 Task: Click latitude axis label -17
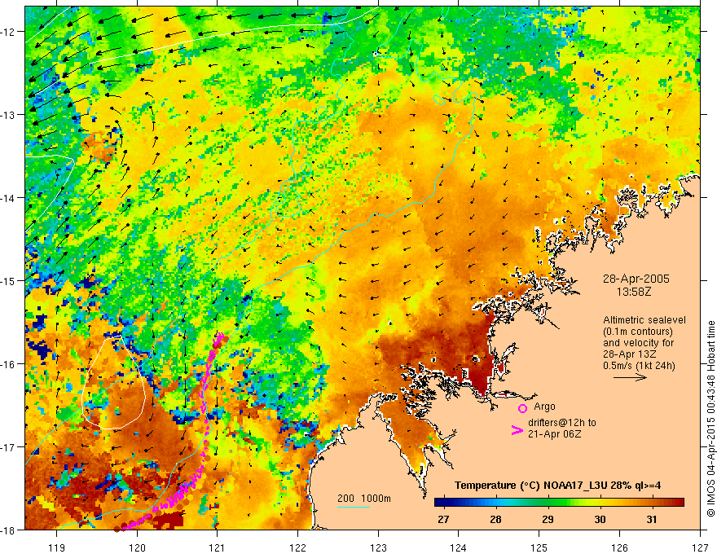tap(8, 447)
